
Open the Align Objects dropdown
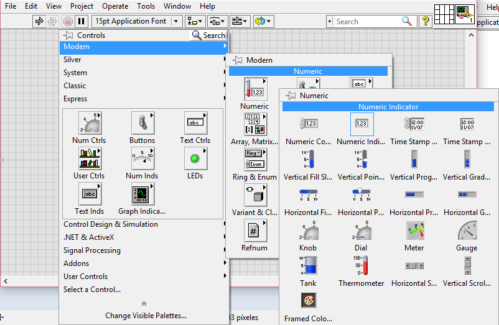(195, 21)
